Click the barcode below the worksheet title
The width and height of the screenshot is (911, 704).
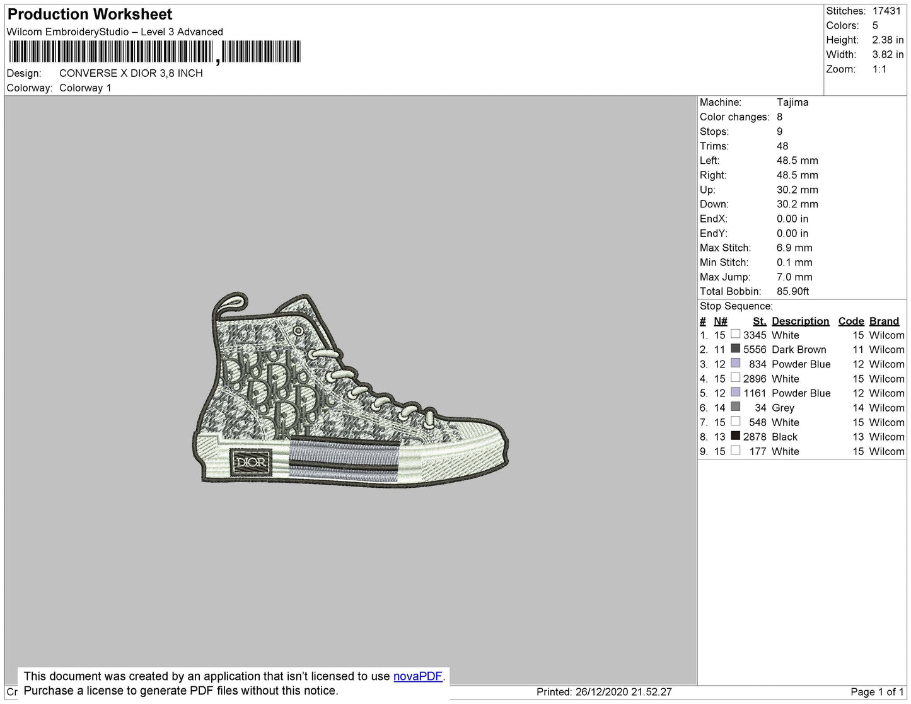tap(154, 52)
